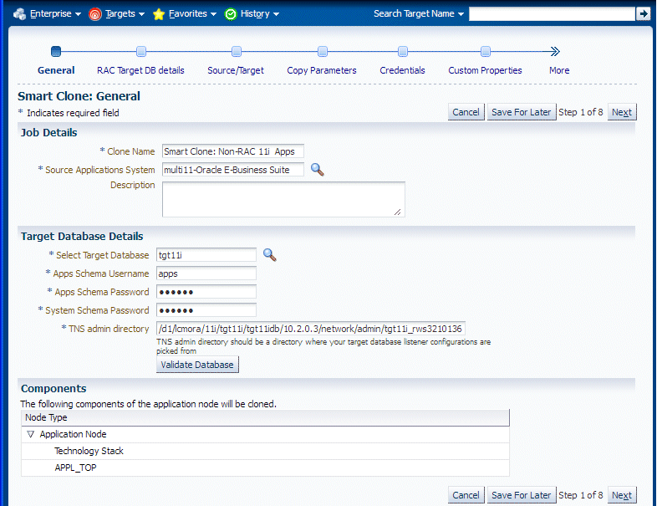Viewport: 657px width, 506px height.
Task: Click the General step label
Action: [56, 70]
